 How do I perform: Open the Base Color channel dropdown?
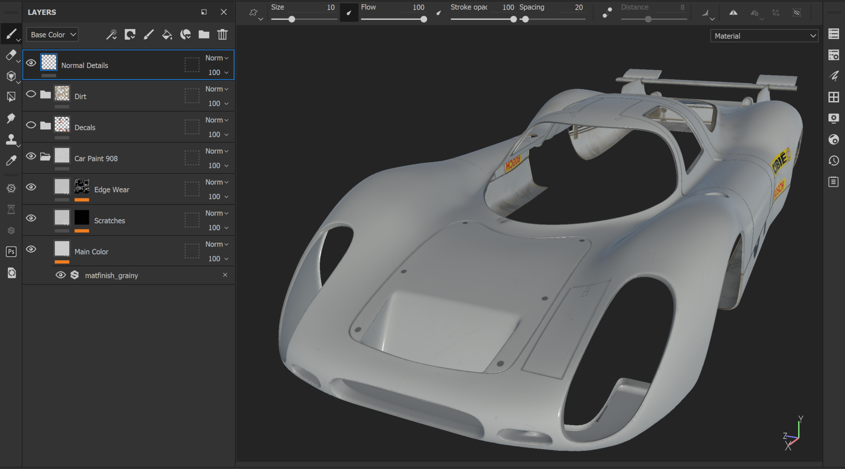53,35
